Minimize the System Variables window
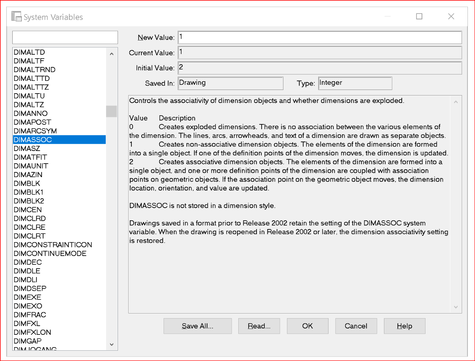Image resolution: width=475 pixels, height=361 pixels. pos(388,16)
